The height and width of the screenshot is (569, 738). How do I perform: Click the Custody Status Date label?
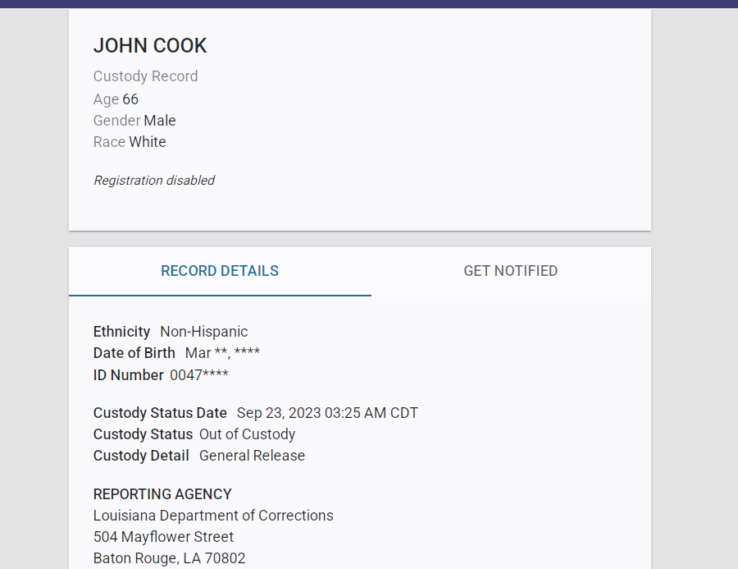tap(162, 413)
